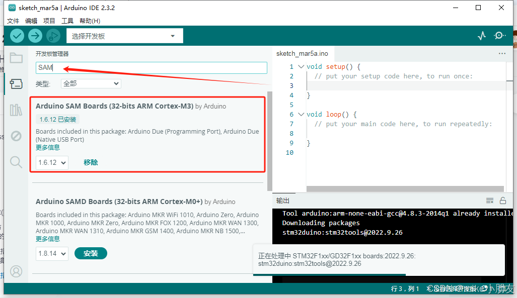Screen dimensions: 517x298
Task: Open the Debug sidebar icon
Action: tap(16, 136)
